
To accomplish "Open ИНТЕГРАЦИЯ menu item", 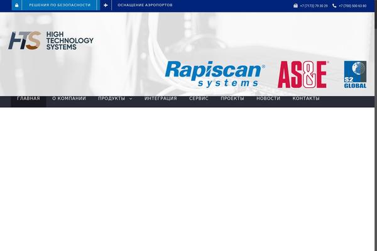I will [161, 99].
